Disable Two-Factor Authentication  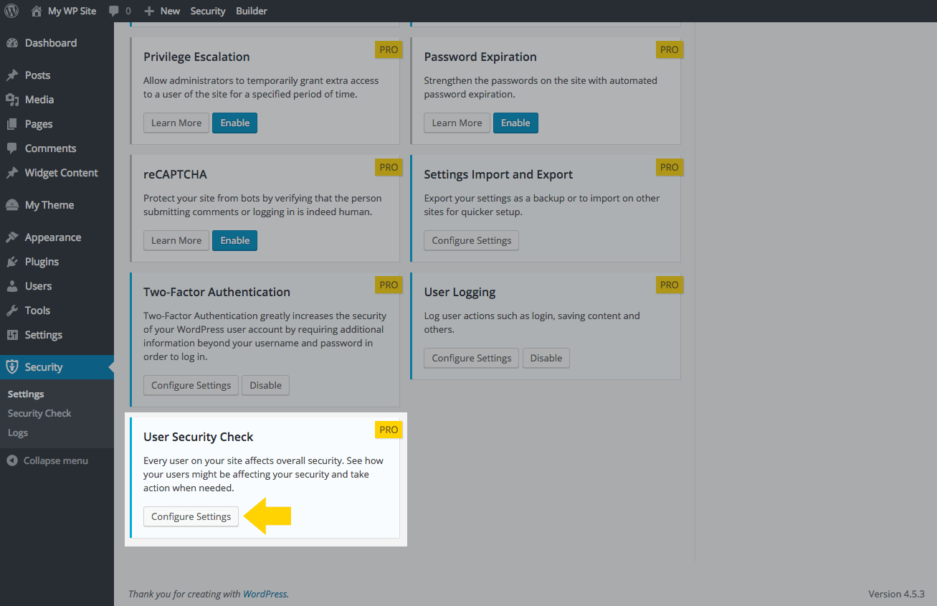pos(265,385)
